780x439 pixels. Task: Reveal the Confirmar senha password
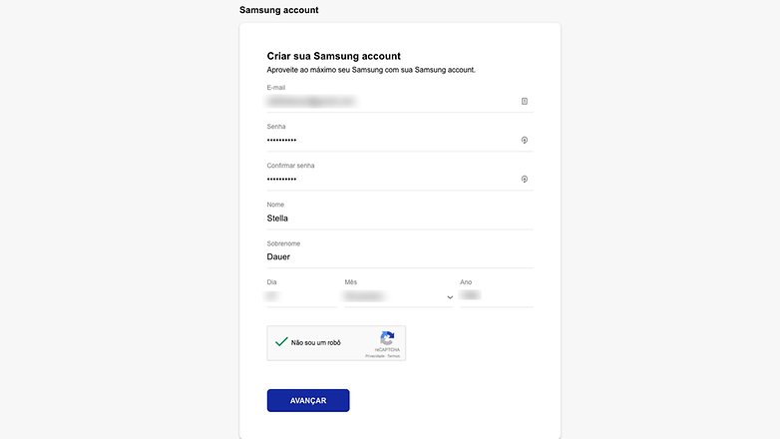(525, 180)
